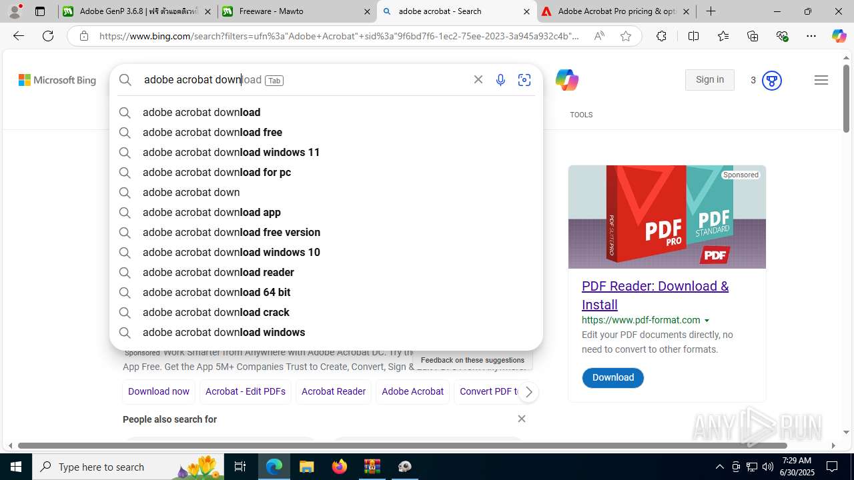This screenshot has height=480, width=854.
Task: Open Browser essentials heart icon
Action: coord(783,36)
